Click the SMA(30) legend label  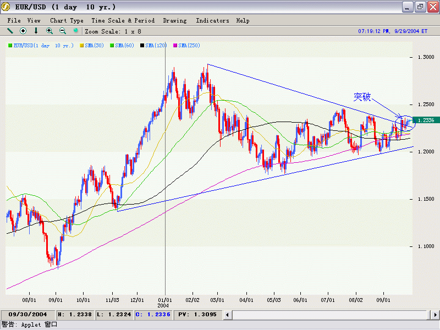click(x=94, y=46)
